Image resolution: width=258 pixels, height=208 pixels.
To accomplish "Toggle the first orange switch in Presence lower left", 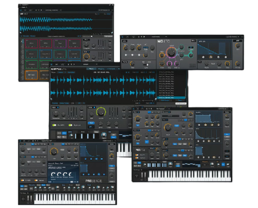I will (22, 180).
